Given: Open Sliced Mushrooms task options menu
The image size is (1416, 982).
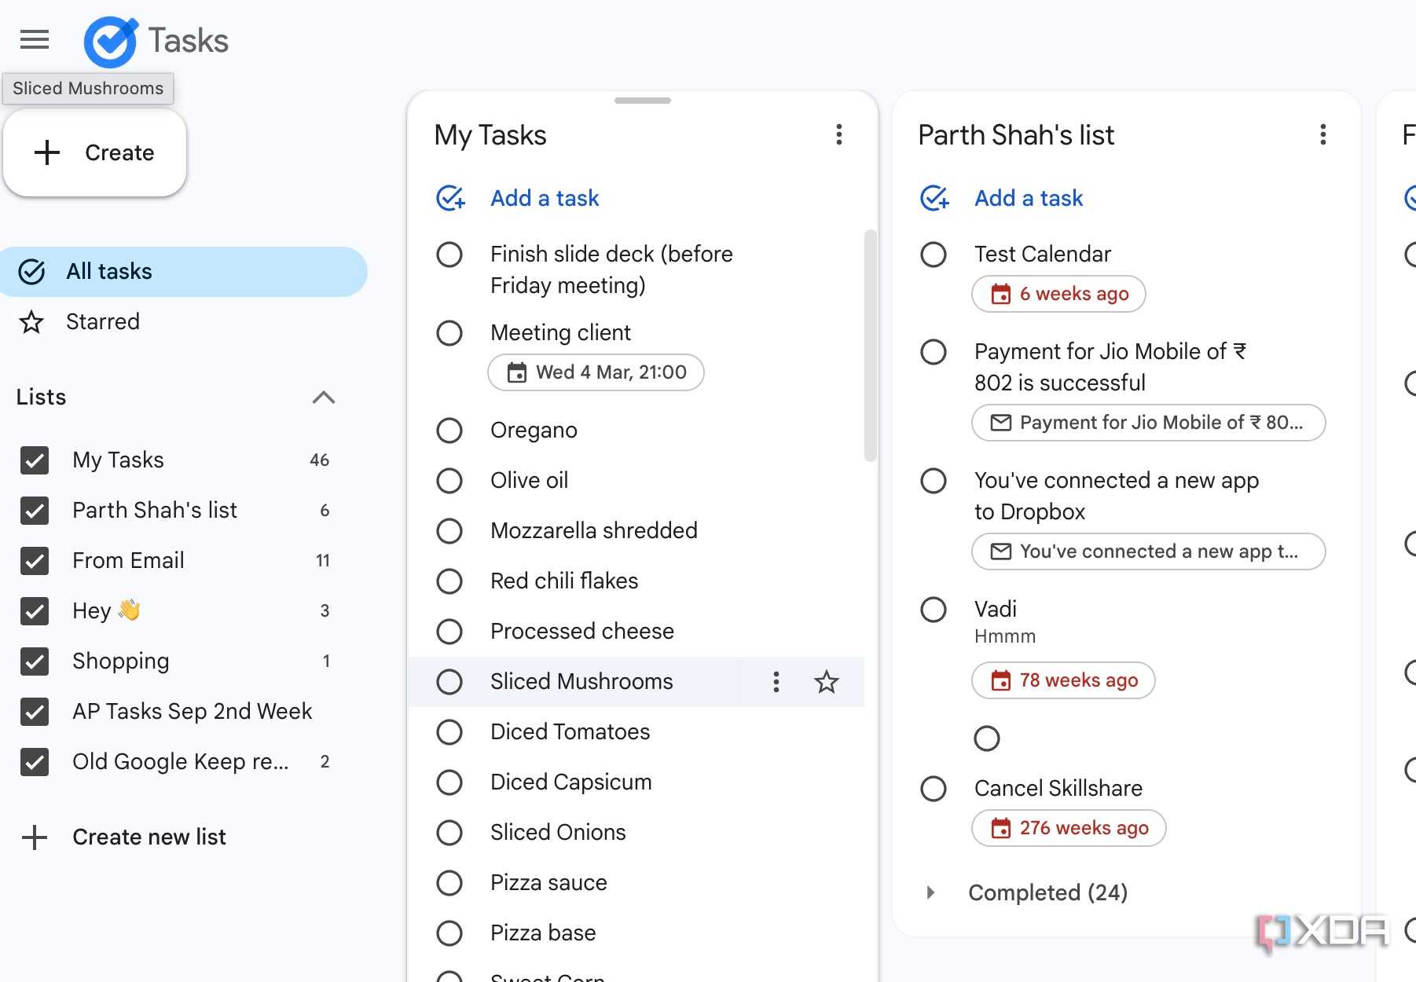Looking at the screenshot, I should [776, 682].
